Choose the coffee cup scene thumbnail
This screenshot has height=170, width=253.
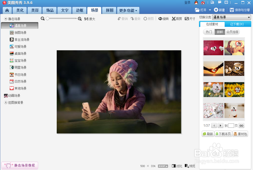[x=234, y=69]
